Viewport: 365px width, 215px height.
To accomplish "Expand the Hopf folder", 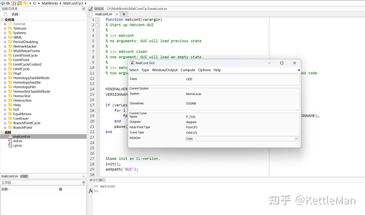I will tap(5, 74).
